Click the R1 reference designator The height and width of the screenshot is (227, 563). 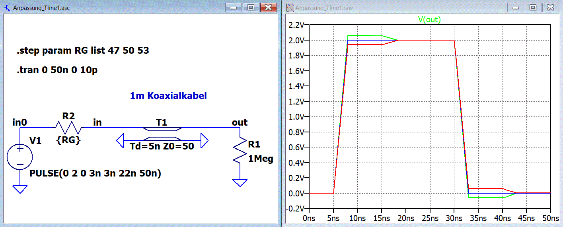click(254, 144)
